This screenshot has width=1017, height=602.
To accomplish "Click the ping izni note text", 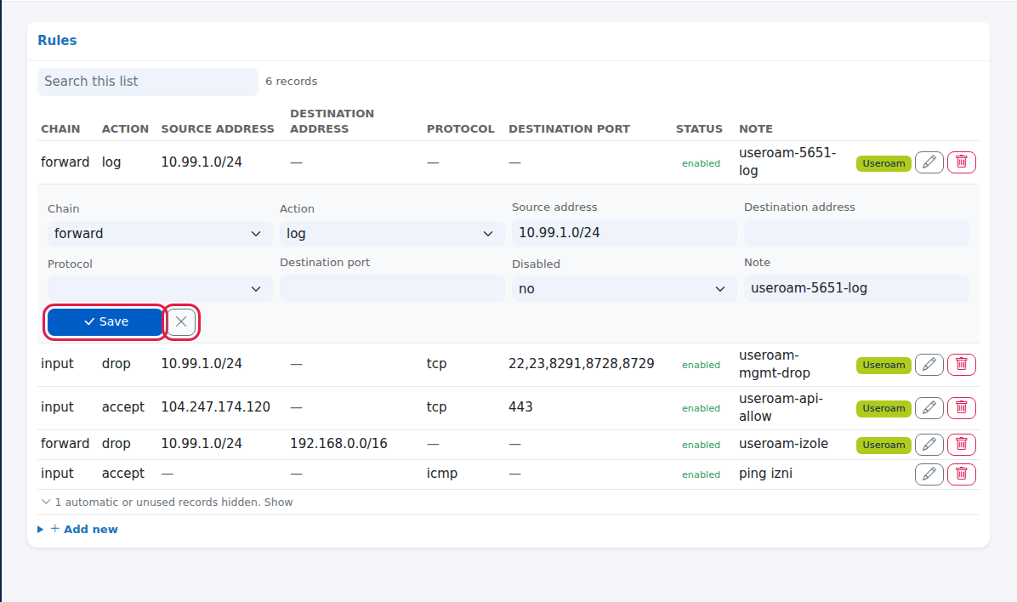I will (x=765, y=474).
